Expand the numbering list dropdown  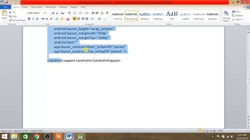83,13
